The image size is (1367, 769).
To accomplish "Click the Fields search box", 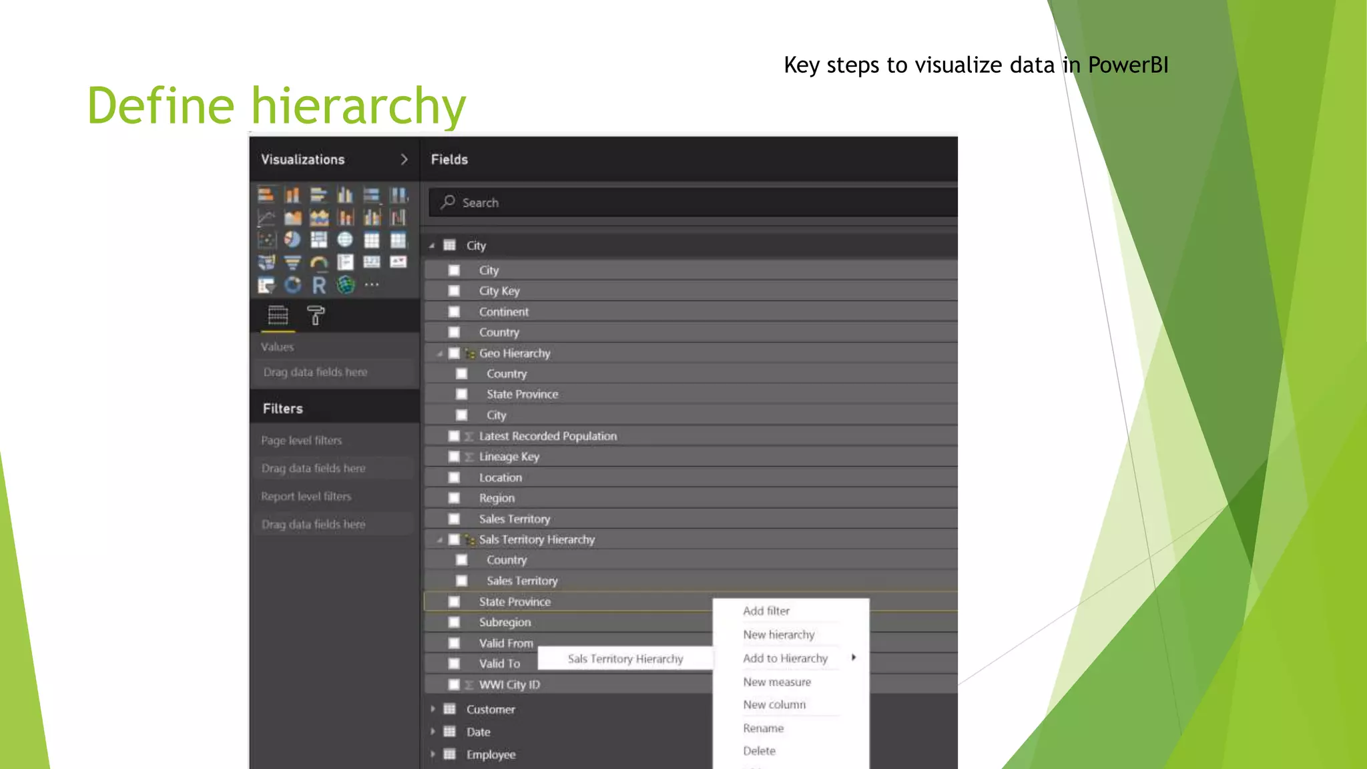I will click(693, 202).
